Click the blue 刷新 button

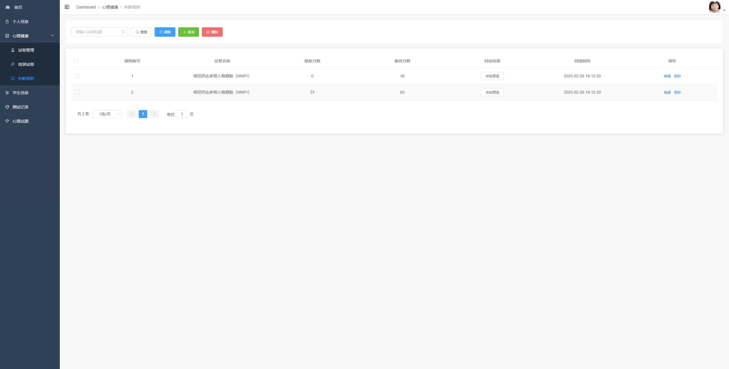tap(165, 32)
